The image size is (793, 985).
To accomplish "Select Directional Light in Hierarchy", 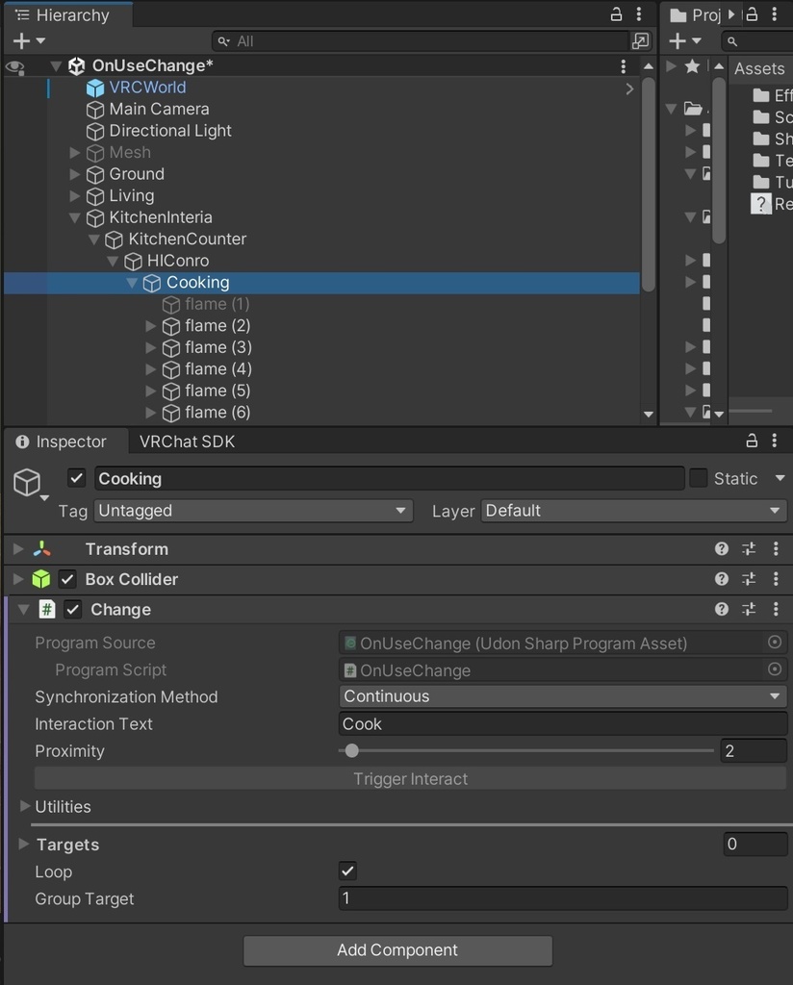I will (x=170, y=131).
